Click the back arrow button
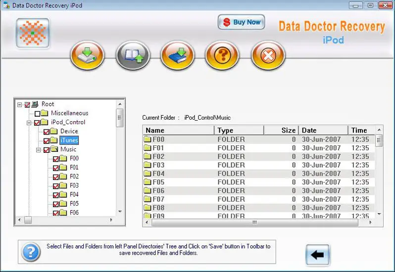Screen dimensions: 395x272 tap(319, 255)
